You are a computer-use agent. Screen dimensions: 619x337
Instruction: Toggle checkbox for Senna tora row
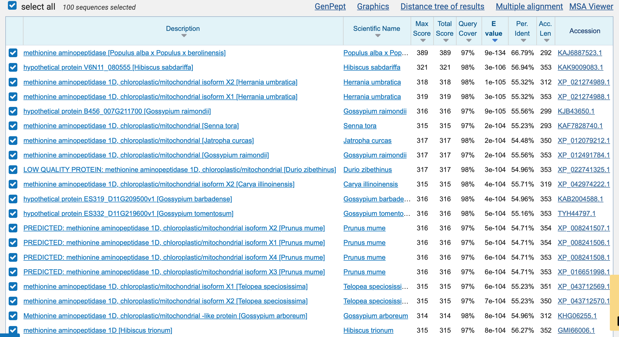click(x=13, y=126)
